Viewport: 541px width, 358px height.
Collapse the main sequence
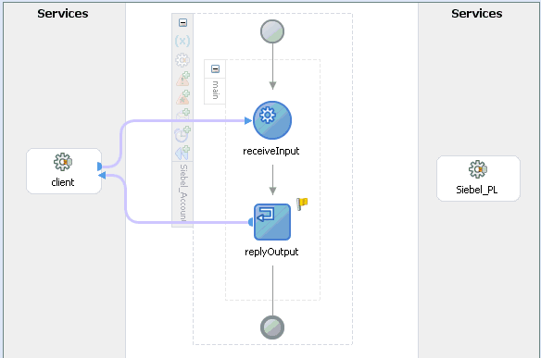click(x=215, y=68)
